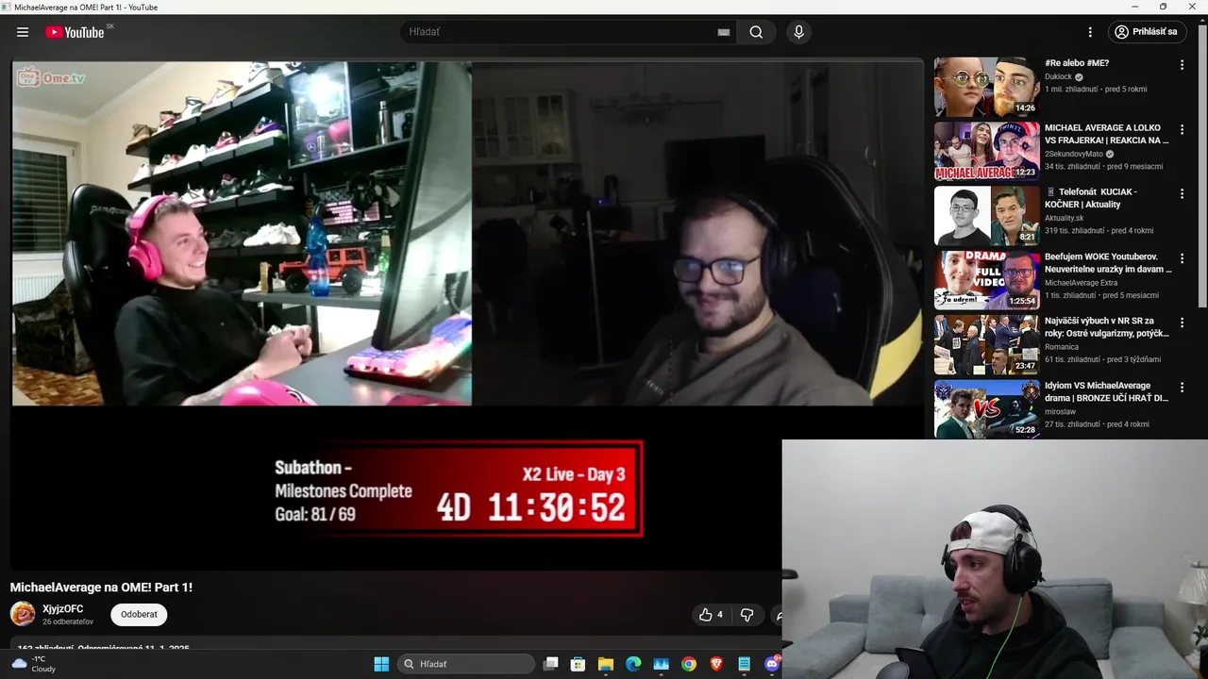Open Microsoft Store from the taskbar

(x=579, y=664)
